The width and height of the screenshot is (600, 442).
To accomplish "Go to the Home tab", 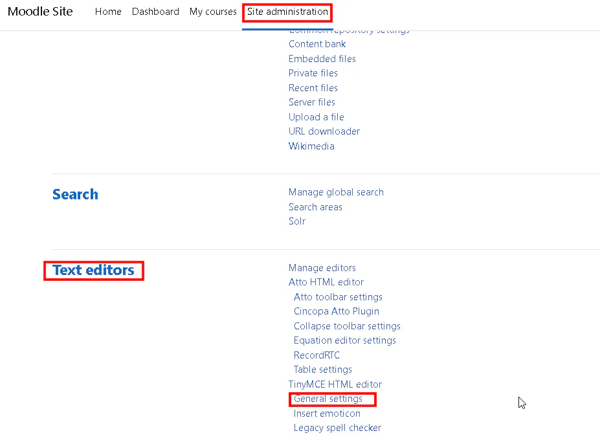I will 108,12.
